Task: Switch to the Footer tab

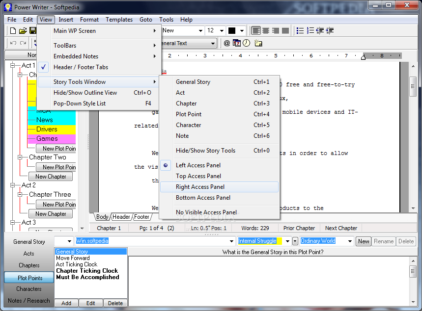Action: pyautogui.click(x=141, y=217)
